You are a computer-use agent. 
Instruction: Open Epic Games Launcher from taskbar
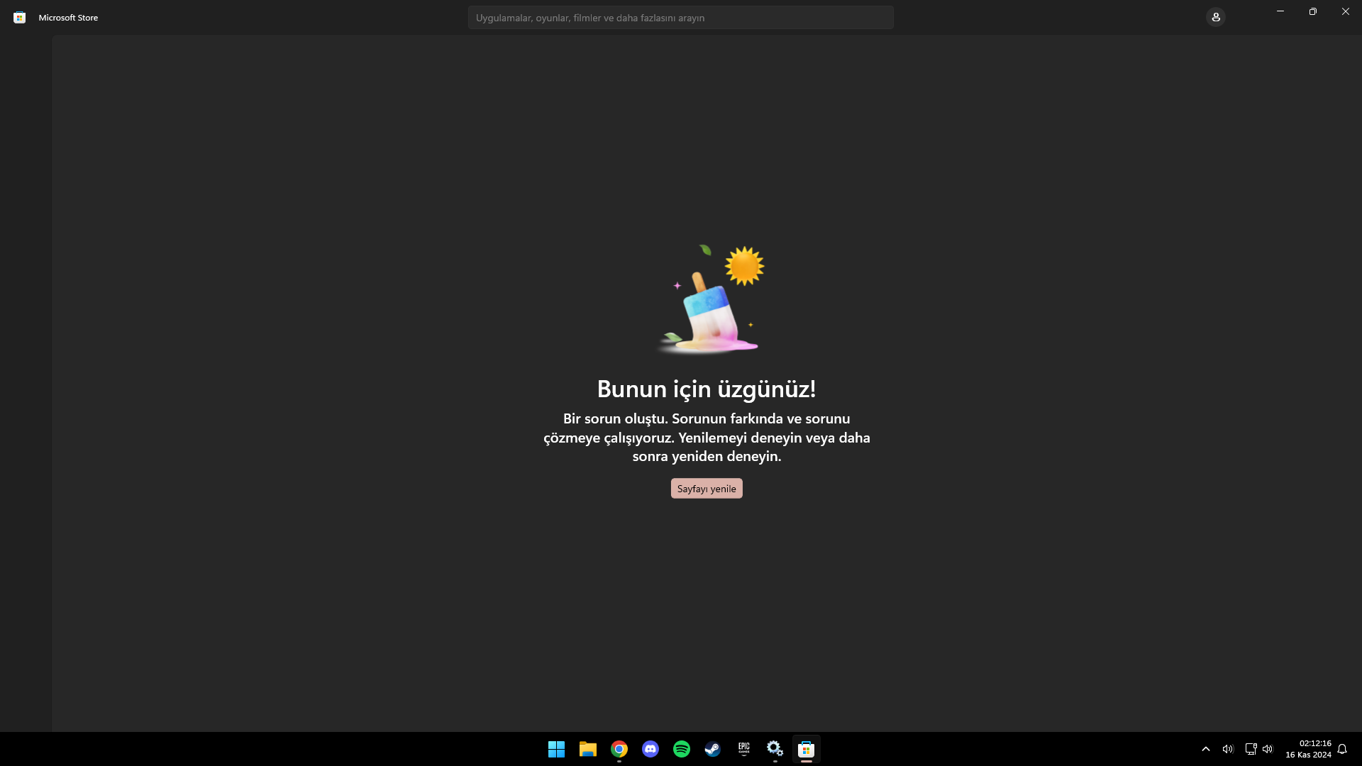[x=743, y=749]
